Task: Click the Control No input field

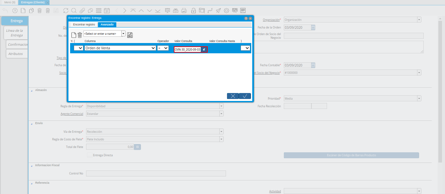Action: 156,173
